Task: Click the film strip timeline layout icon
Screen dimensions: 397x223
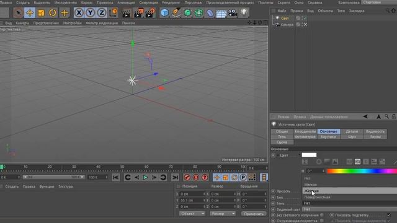Action: pos(264,178)
